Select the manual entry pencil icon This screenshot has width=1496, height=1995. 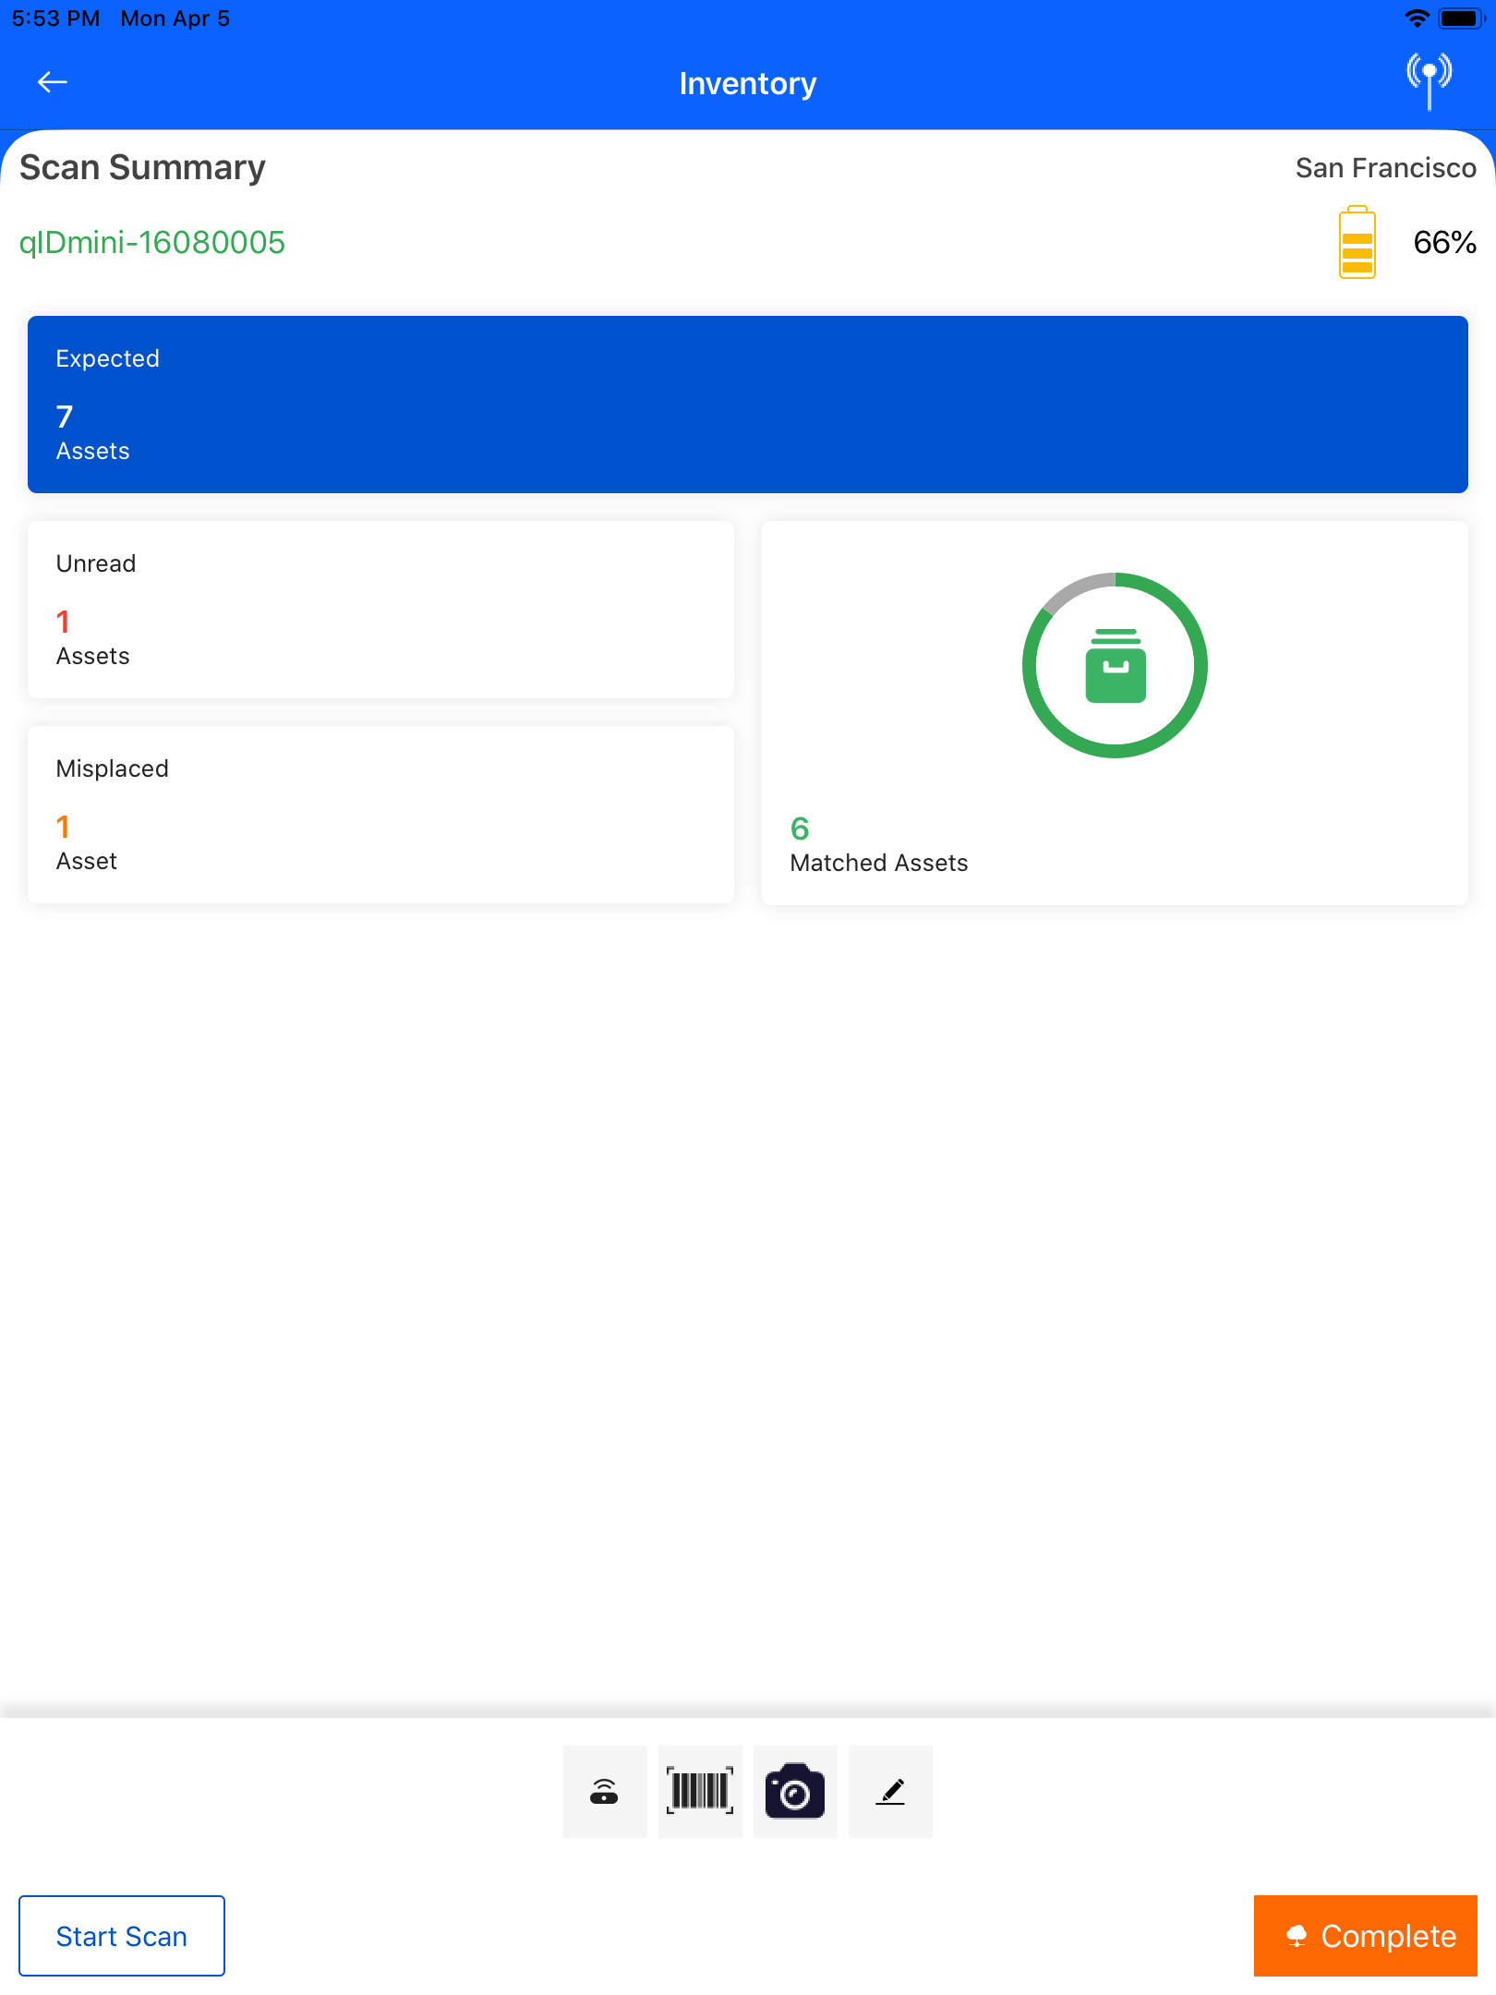[x=890, y=1791]
